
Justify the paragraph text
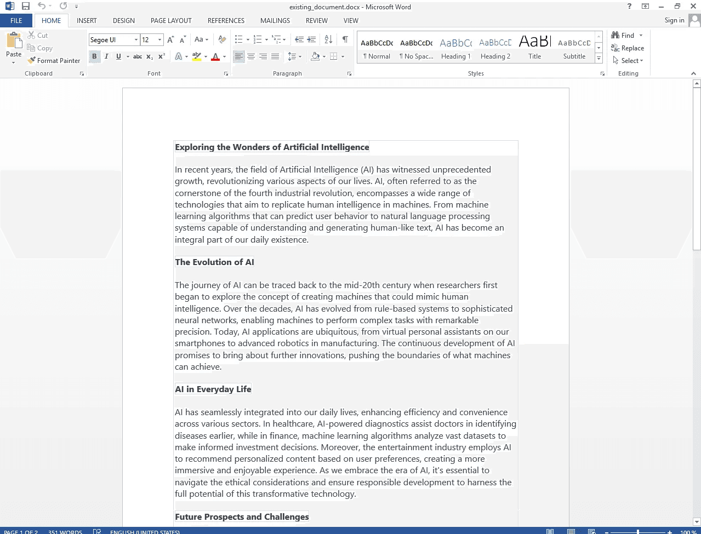point(275,56)
